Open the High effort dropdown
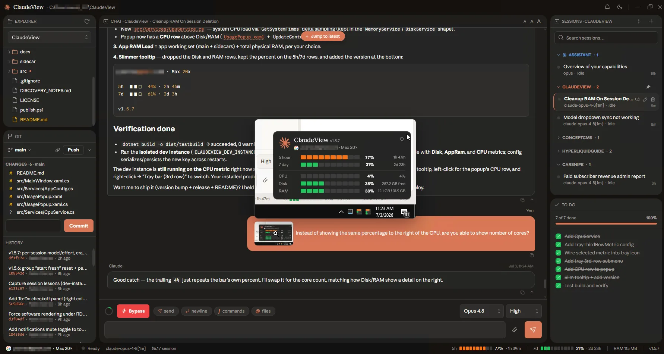Viewport: 664px width, 354px height. coord(524,311)
